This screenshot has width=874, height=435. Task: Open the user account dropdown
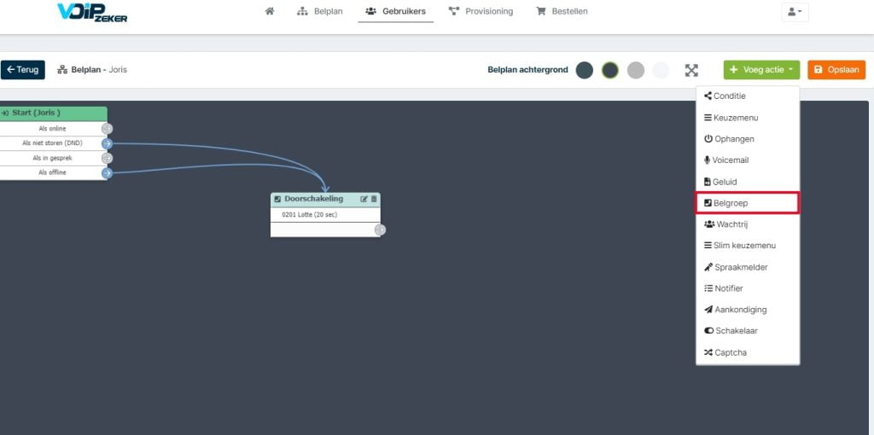point(795,12)
